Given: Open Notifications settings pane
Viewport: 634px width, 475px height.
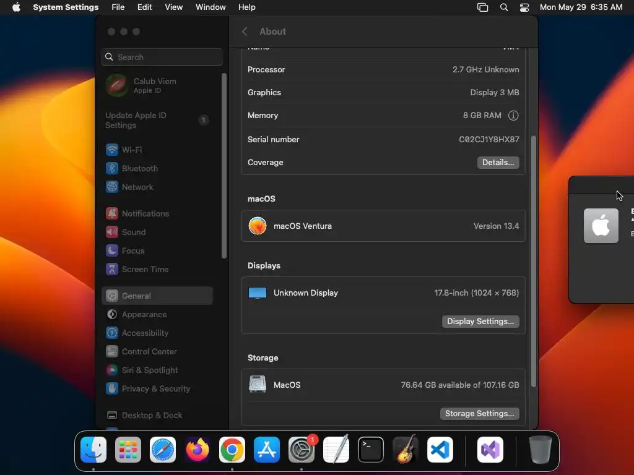Looking at the screenshot, I should point(157,213).
